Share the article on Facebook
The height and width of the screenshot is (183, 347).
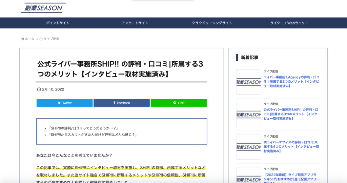(122, 103)
